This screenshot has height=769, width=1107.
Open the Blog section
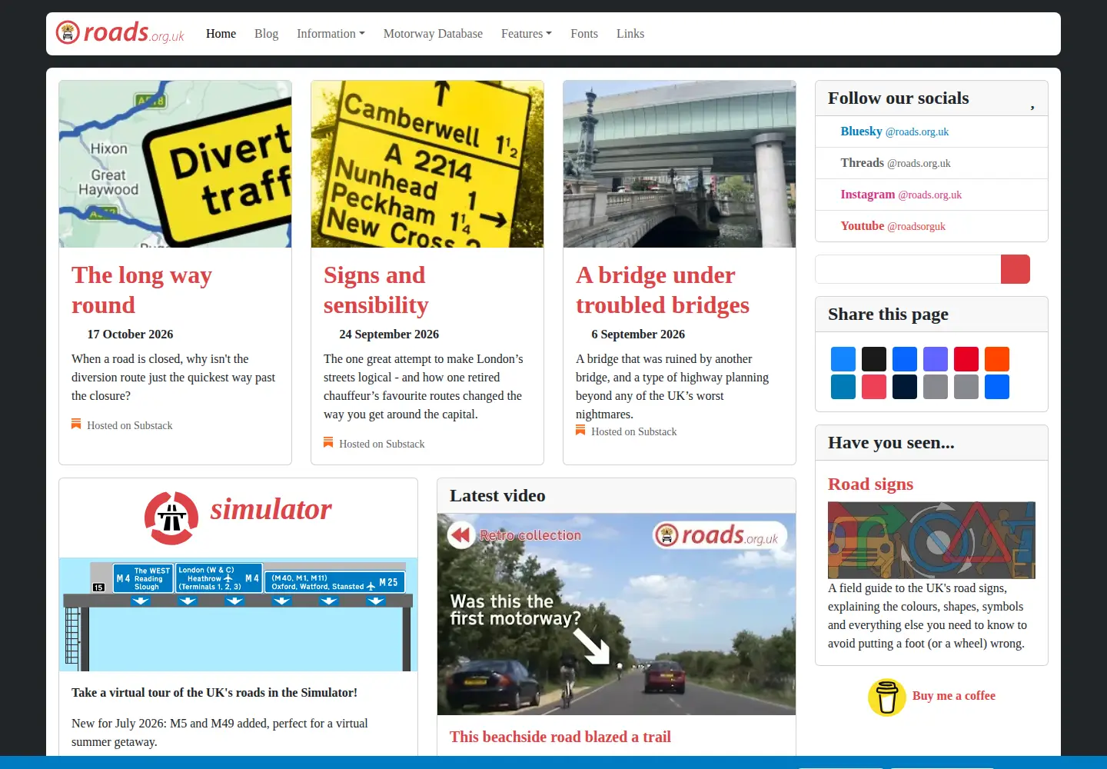(266, 34)
